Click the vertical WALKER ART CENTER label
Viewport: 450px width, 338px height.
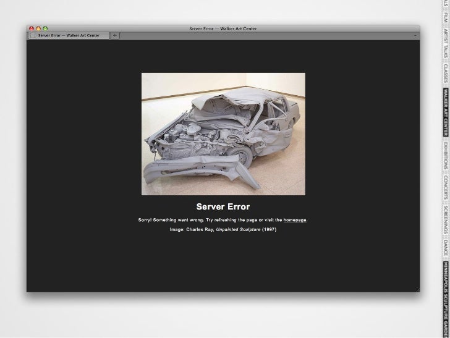pos(446,112)
